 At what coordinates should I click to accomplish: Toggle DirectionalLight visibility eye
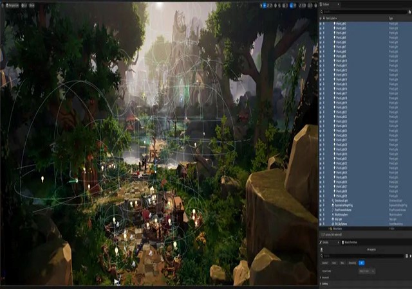pyautogui.click(x=321, y=200)
